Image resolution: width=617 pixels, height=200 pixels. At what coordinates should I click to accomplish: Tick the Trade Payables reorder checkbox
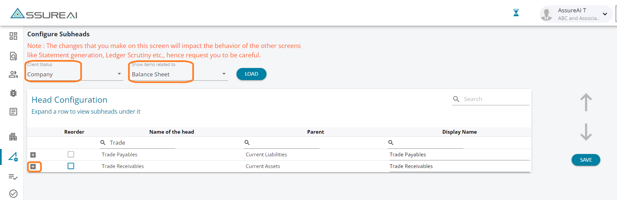pos(71,154)
